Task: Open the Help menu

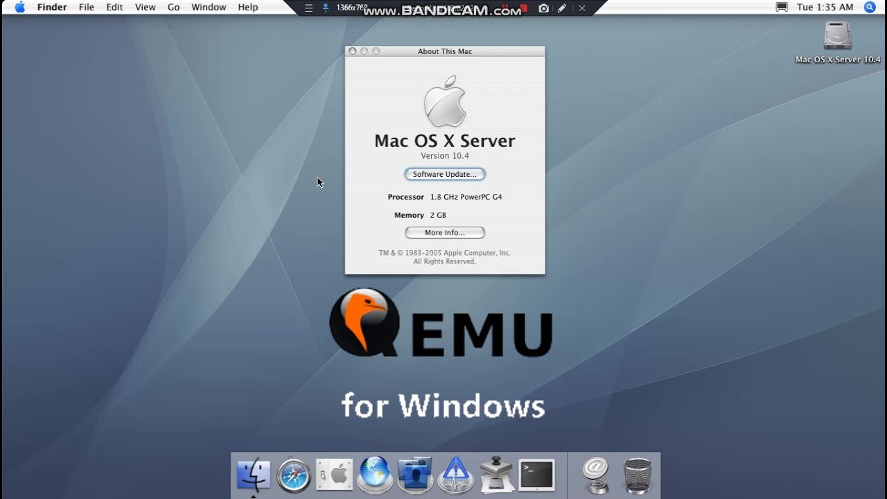Action: 247,7
